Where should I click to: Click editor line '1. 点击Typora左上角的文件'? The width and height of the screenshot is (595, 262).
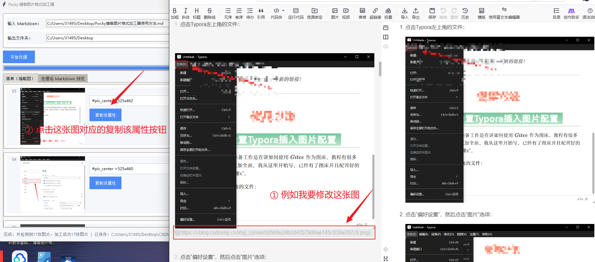pyautogui.click(x=207, y=24)
